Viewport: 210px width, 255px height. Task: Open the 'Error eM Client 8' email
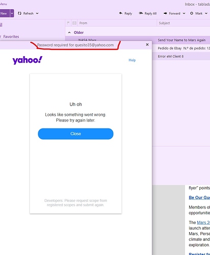point(171,56)
